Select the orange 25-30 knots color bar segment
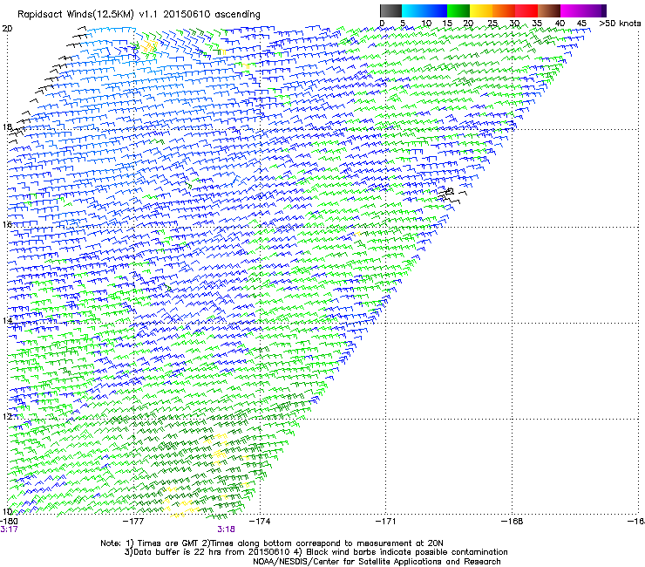 click(504, 10)
